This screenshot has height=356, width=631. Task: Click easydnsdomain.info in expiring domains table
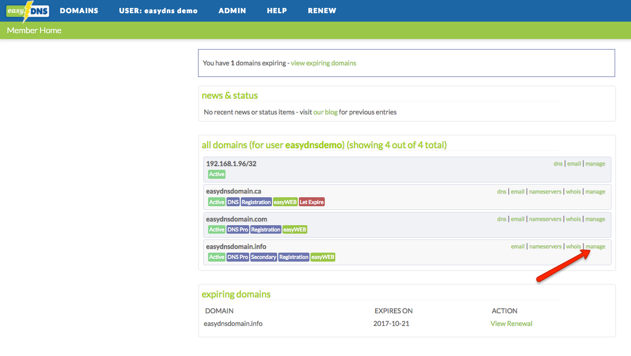[x=233, y=323]
